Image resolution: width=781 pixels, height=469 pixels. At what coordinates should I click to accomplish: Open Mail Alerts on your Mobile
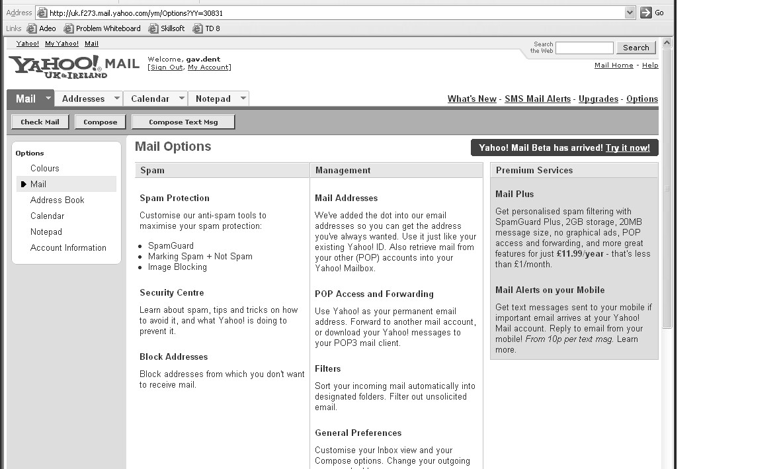[550, 290]
